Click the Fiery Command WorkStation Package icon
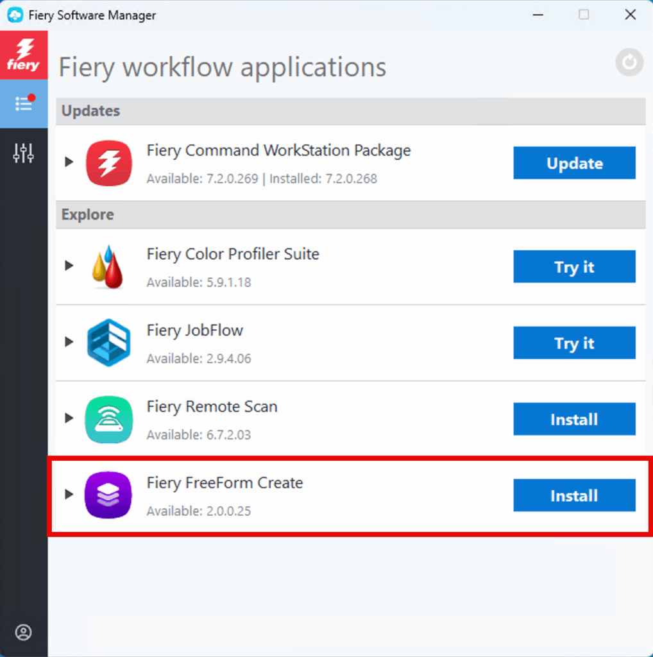 [x=109, y=163]
